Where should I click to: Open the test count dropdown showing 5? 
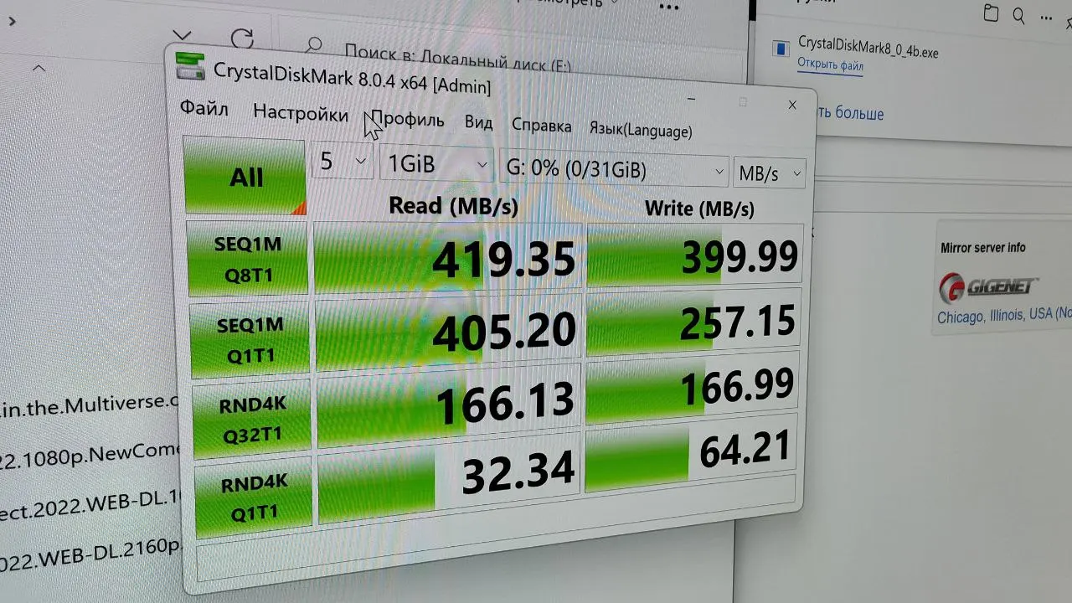pyautogui.click(x=343, y=161)
